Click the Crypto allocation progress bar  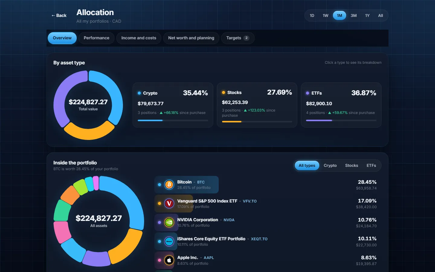coord(173,121)
